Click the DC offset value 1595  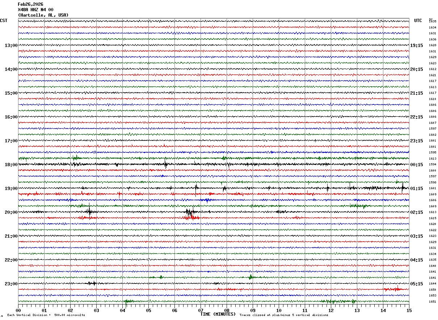[x=432, y=153]
